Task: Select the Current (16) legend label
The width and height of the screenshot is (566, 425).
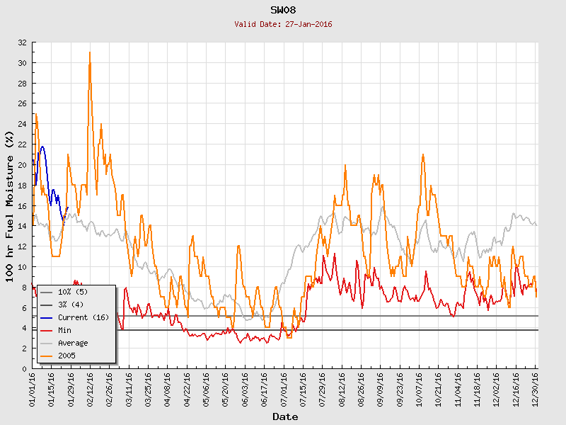Action: (x=83, y=317)
